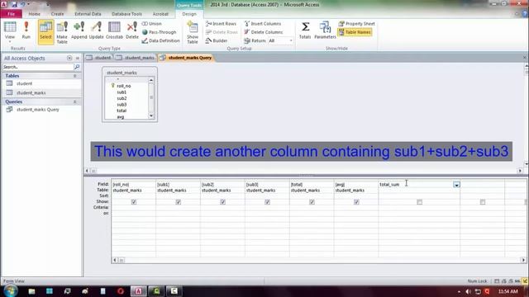Run the query with Run icon
The height and width of the screenshot is (297, 529).
[26, 31]
